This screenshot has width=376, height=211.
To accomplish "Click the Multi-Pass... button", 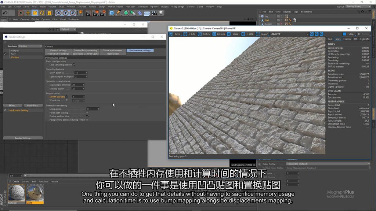I will click(33, 105).
